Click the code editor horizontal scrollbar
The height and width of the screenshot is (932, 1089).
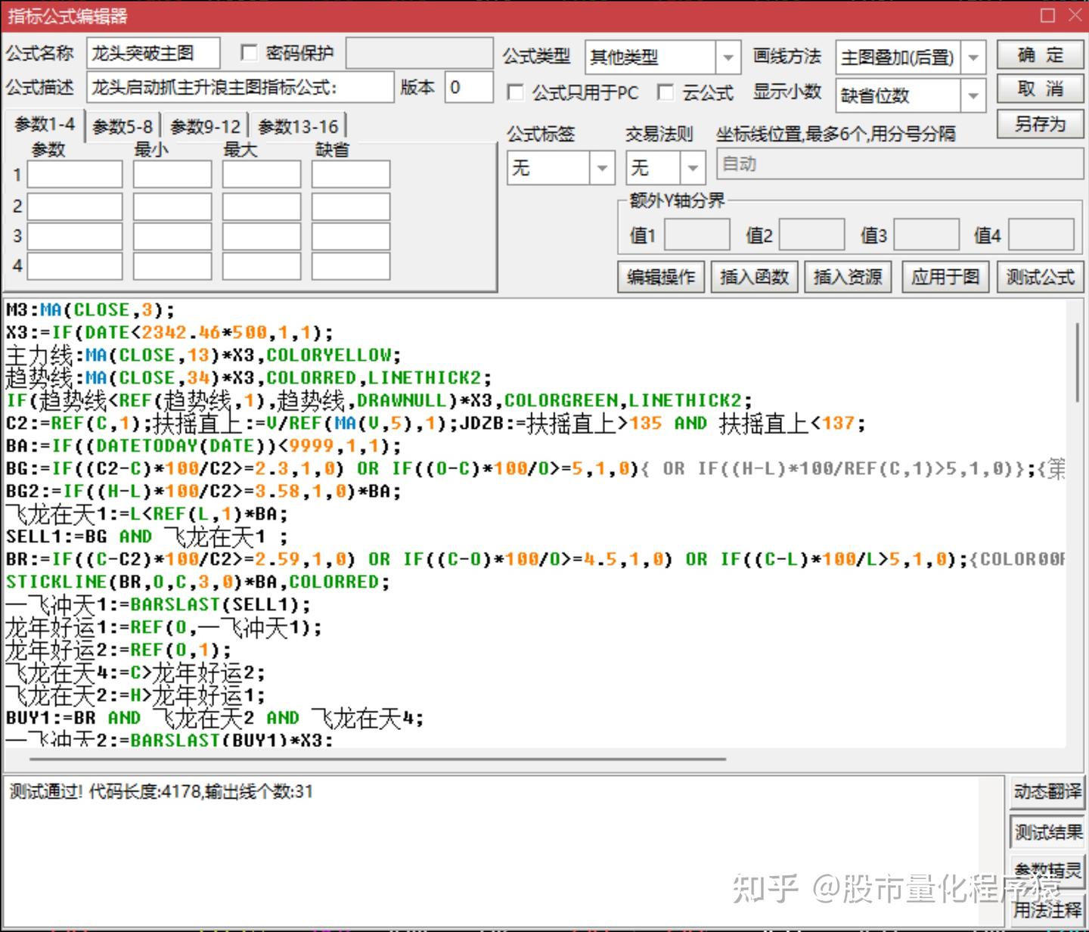click(x=378, y=758)
